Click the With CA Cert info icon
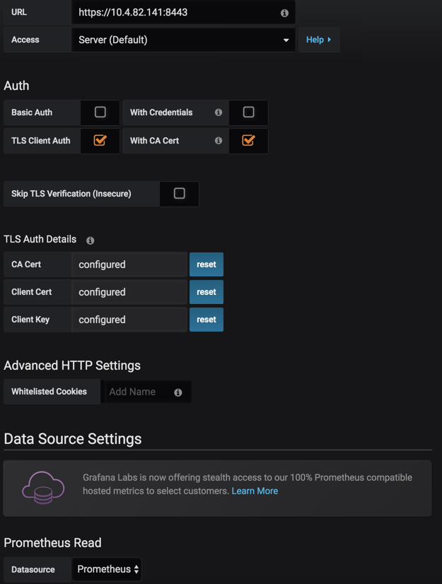The width and height of the screenshot is (442, 584). tap(219, 141)
